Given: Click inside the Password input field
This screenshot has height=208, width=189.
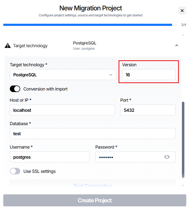Looking at the screenshot, I should point(128,157).
